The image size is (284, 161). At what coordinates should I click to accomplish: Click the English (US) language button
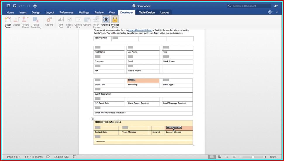tap(61, 157)
